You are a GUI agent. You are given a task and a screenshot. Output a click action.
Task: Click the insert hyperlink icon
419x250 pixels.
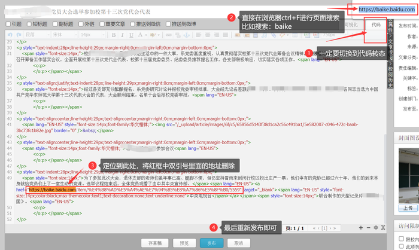click(168, 35)
